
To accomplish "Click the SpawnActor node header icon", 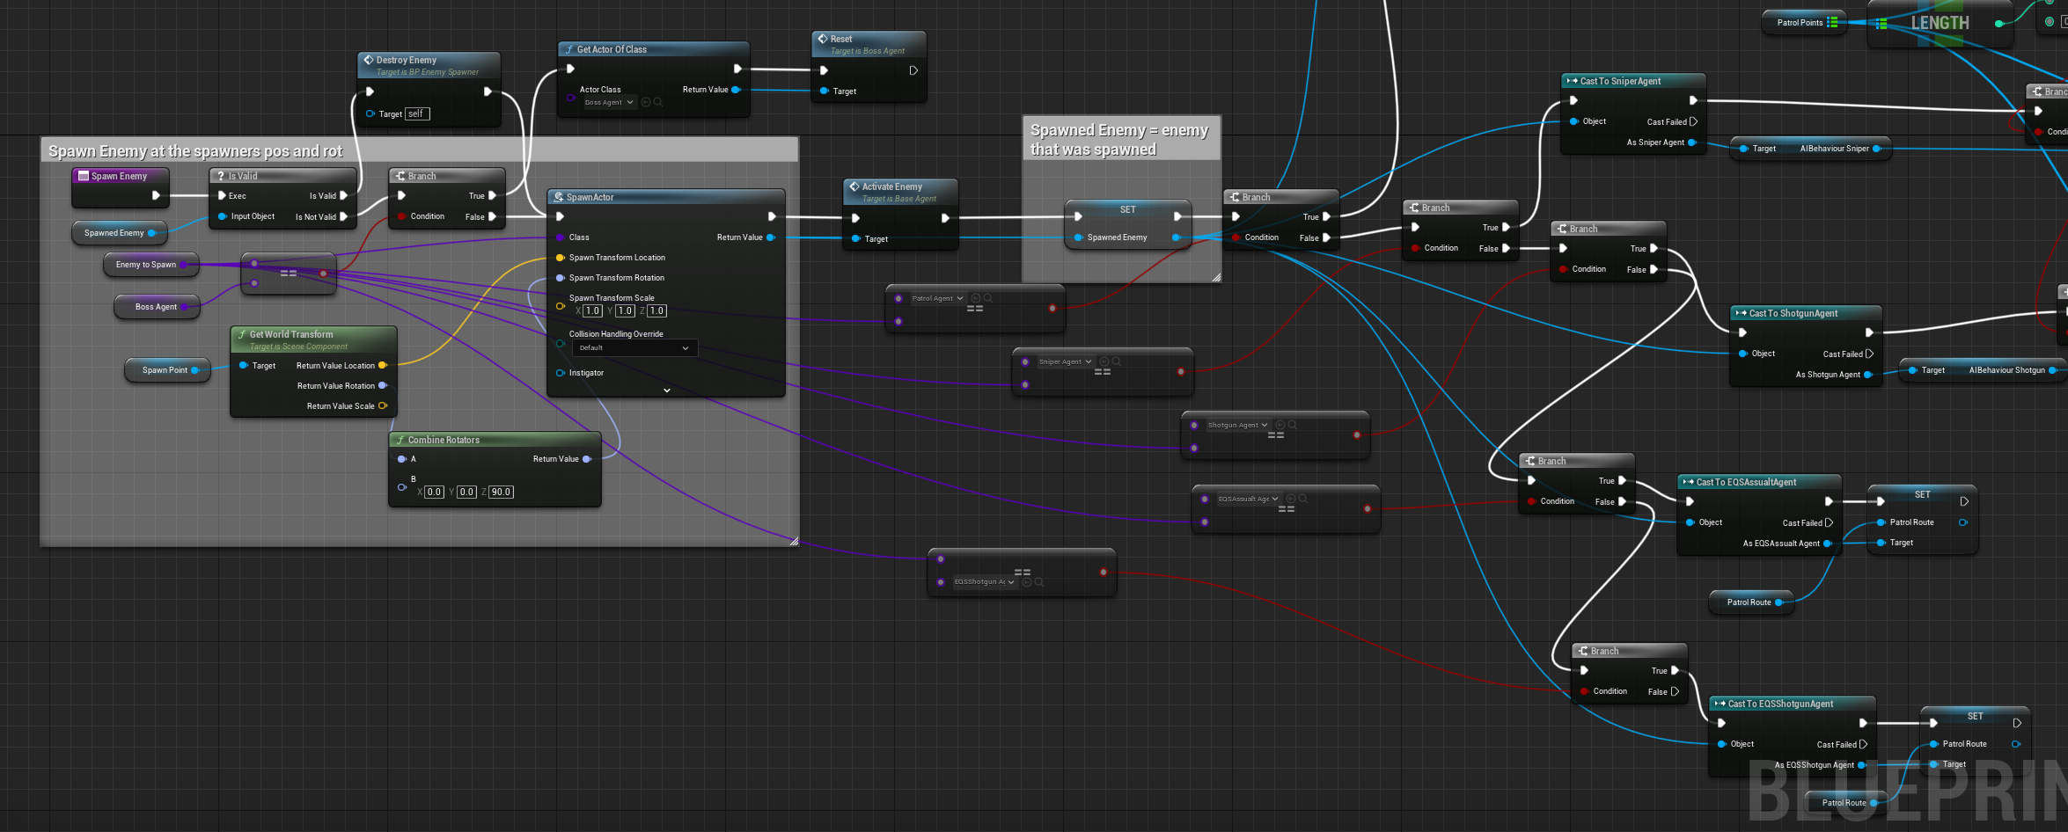I will click(x=559, y=197).
